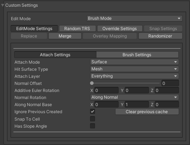Switch to the Brush Settings tab
Viewport: 190px width, 145px height.
137,55
